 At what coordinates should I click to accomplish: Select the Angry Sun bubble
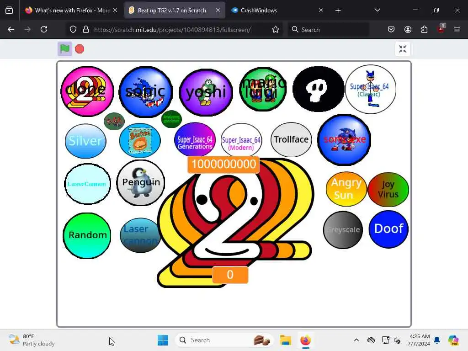click(346, 189)
